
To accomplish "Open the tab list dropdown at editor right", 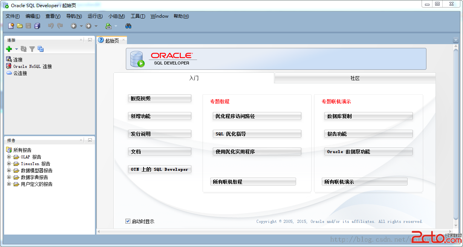I will [455, 40].
